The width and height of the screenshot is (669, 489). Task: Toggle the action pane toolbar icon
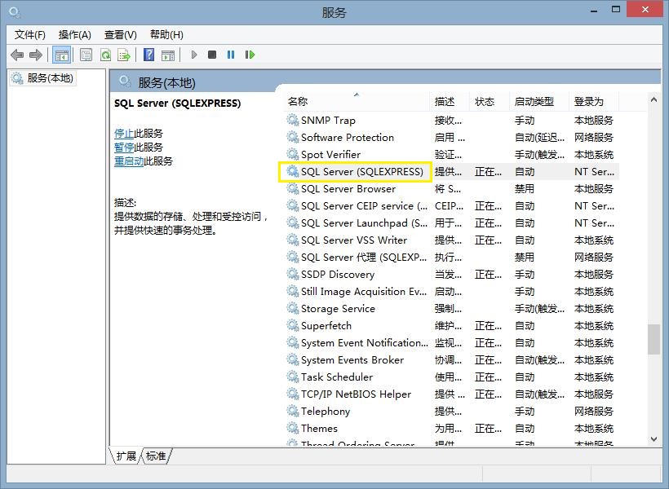pyautogui.click(x=168, y=55)
